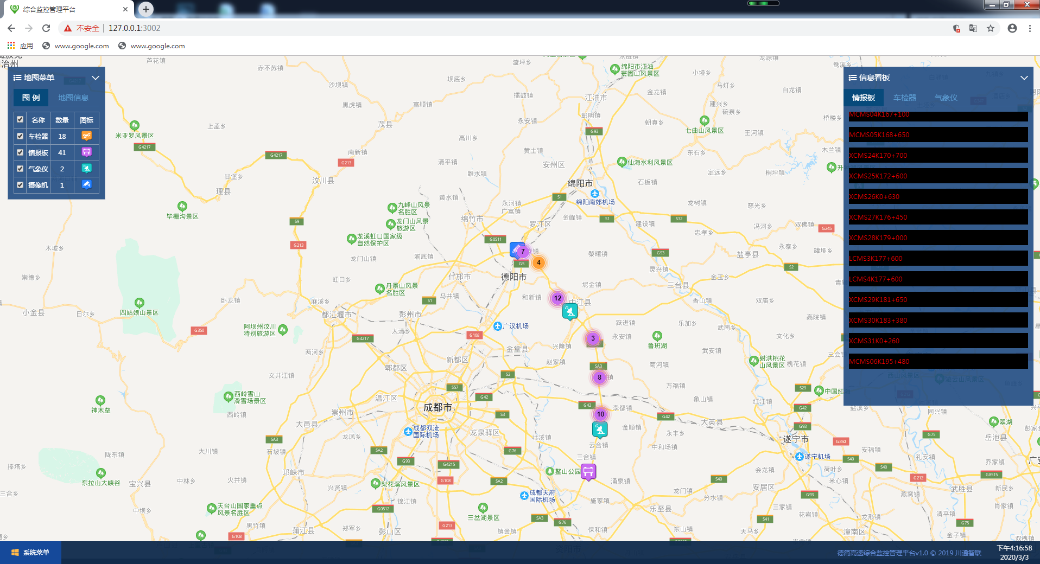The height and width of the screenshot is (564, 1040).
Task: Open Chrome three-dot menu
Action: pos(1030,28)
